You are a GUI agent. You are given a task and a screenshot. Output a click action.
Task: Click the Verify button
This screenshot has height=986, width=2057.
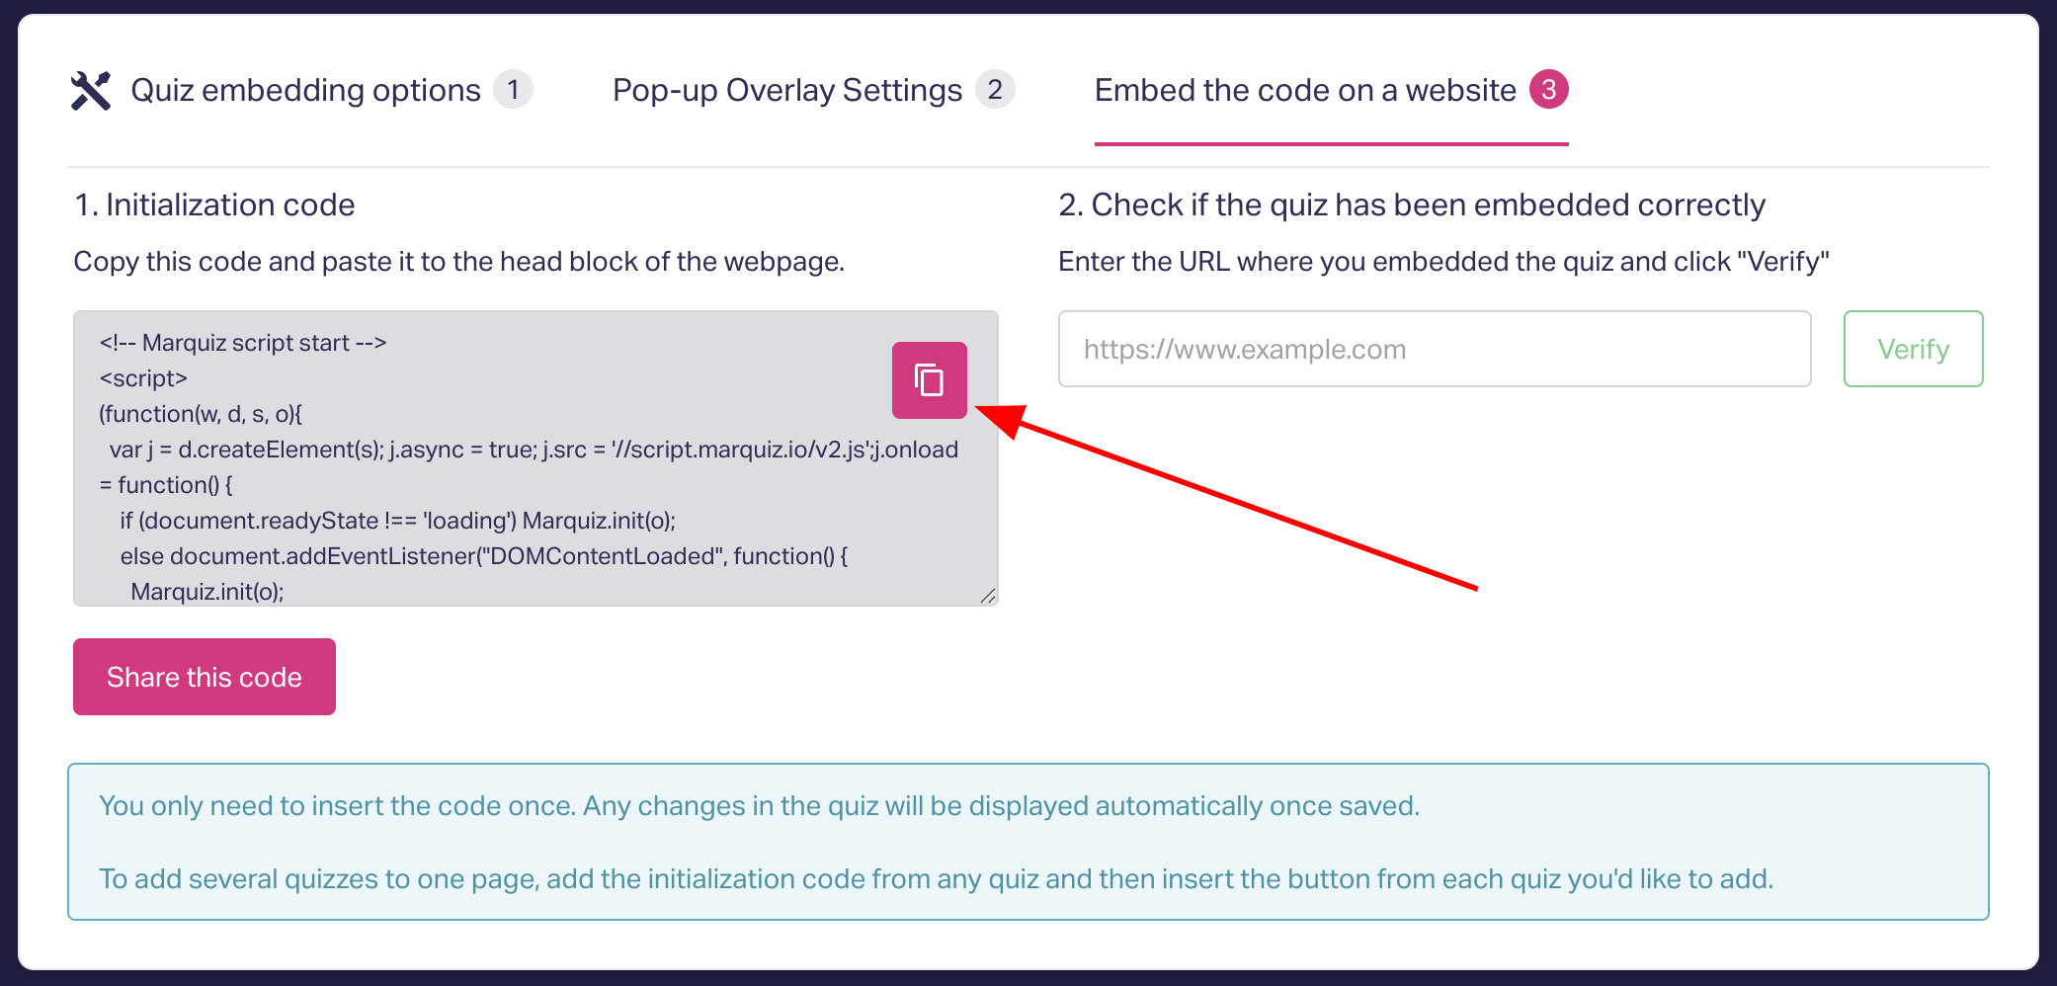tap(1913, 349)
